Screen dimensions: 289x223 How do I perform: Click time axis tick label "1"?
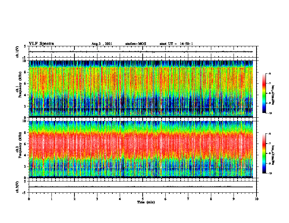51,199
